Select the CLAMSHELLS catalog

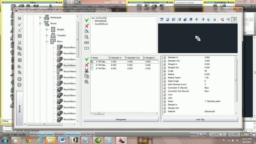coord(101,24)
